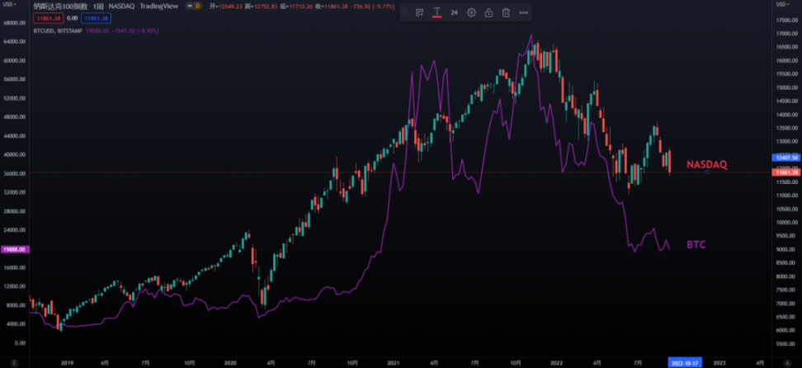Image resolution: width=802 pixels, height=368 pixels.
Task: Click the drawing templates icon
Action: (x=419, y=13)
